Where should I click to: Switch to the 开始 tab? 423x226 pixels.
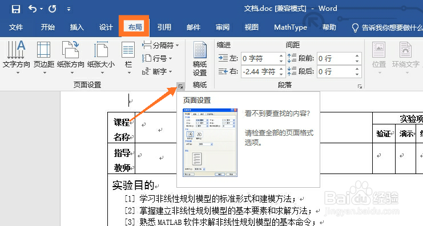click(x=48, y=27)
